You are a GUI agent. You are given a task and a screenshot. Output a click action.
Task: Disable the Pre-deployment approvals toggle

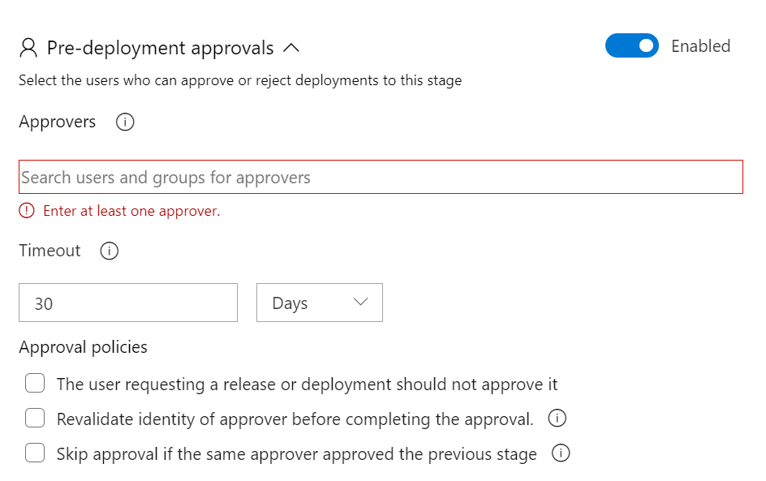632,45
